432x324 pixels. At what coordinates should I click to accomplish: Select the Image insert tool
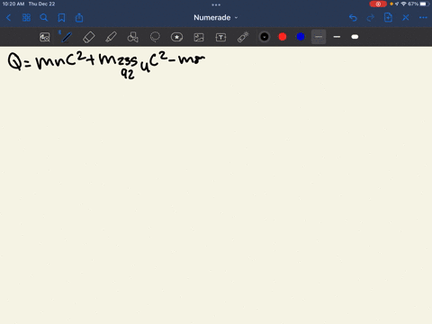199,37
